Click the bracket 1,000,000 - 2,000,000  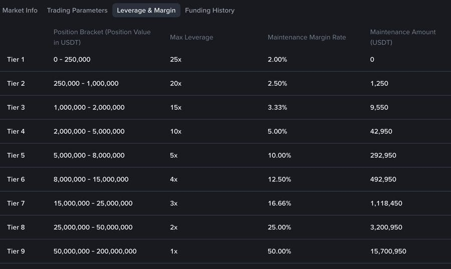(89, 108)
